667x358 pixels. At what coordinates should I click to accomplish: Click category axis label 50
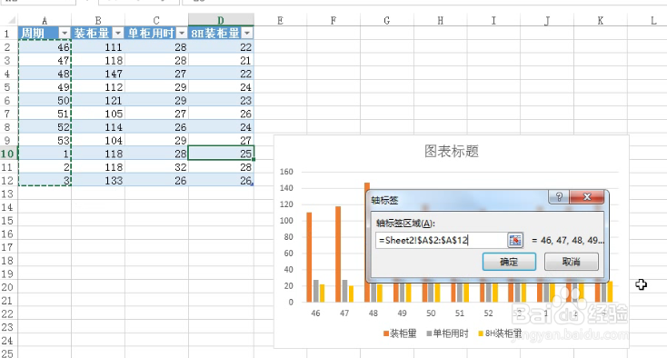[x=431, y=313]
